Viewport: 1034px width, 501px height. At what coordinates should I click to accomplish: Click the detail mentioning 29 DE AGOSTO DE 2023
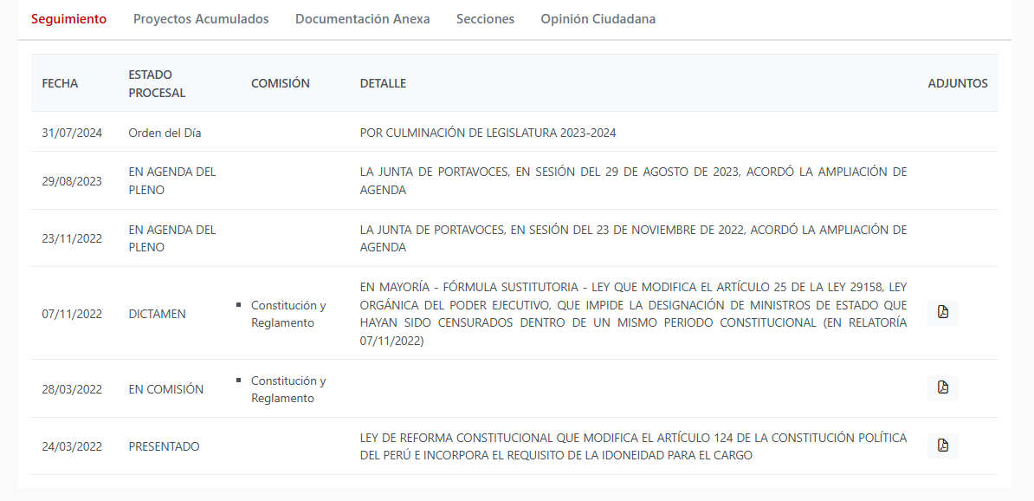coord(633,181)
